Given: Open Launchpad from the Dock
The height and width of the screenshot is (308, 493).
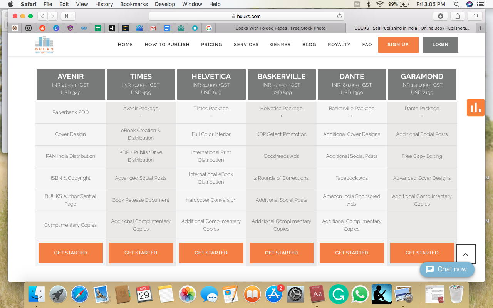Looking at the screenshot, I should pyautogui.click(x=58, y=295).
